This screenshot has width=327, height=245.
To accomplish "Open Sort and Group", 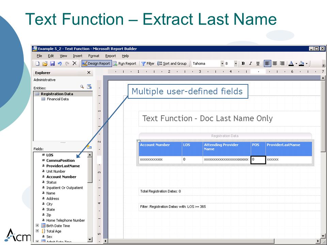I will tap(172, 64).
